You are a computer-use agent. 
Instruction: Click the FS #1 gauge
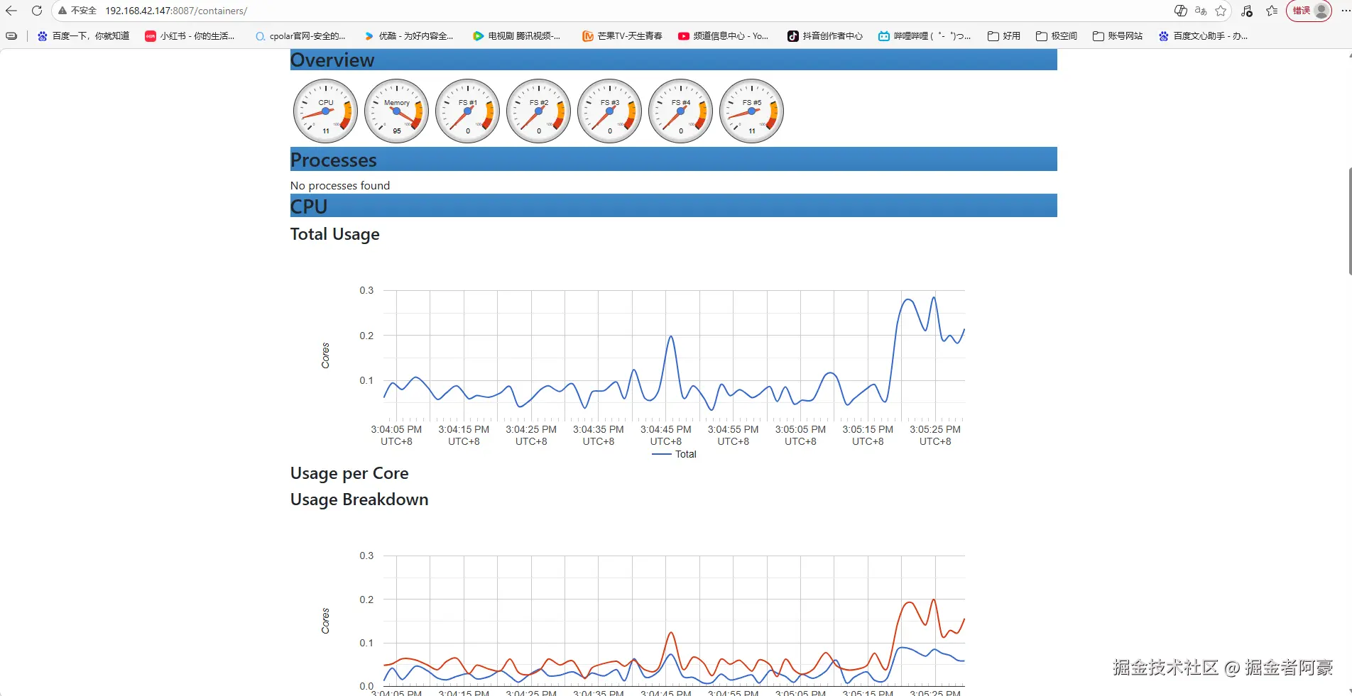468,111
